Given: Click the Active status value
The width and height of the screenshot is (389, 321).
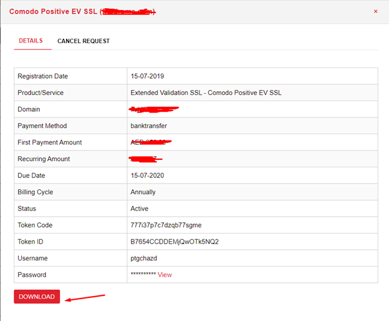Looking at the screenshot, I should point(140,209).
